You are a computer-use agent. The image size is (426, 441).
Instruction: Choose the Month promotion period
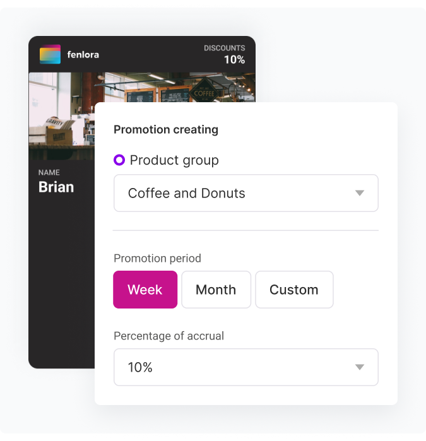tap(216, 290)
